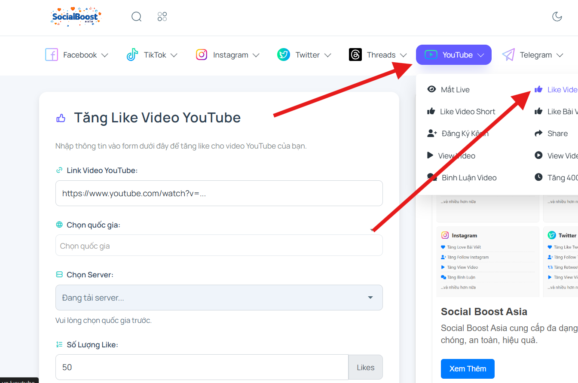Click the Facebook logo icon

[52, 55]
